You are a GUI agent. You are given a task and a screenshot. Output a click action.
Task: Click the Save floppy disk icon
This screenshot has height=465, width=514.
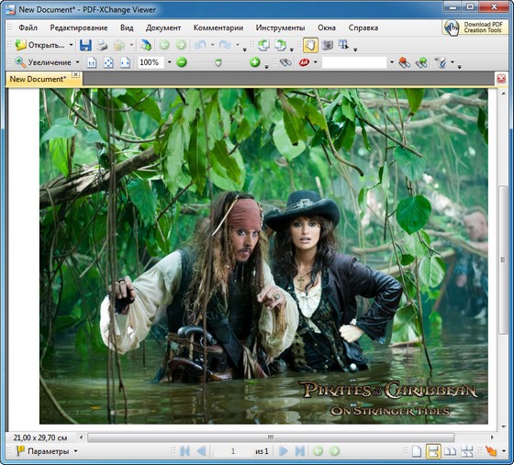(85, 45)
